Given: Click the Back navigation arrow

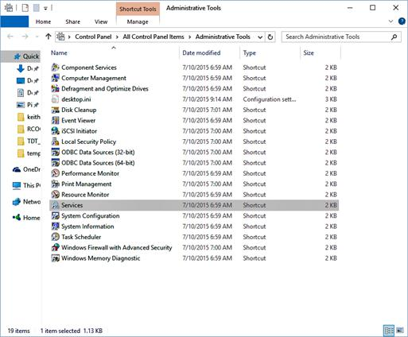Looking at the screenshot, I should pos(10,37).
